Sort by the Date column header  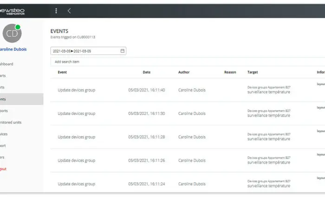[x=147, y=72]
